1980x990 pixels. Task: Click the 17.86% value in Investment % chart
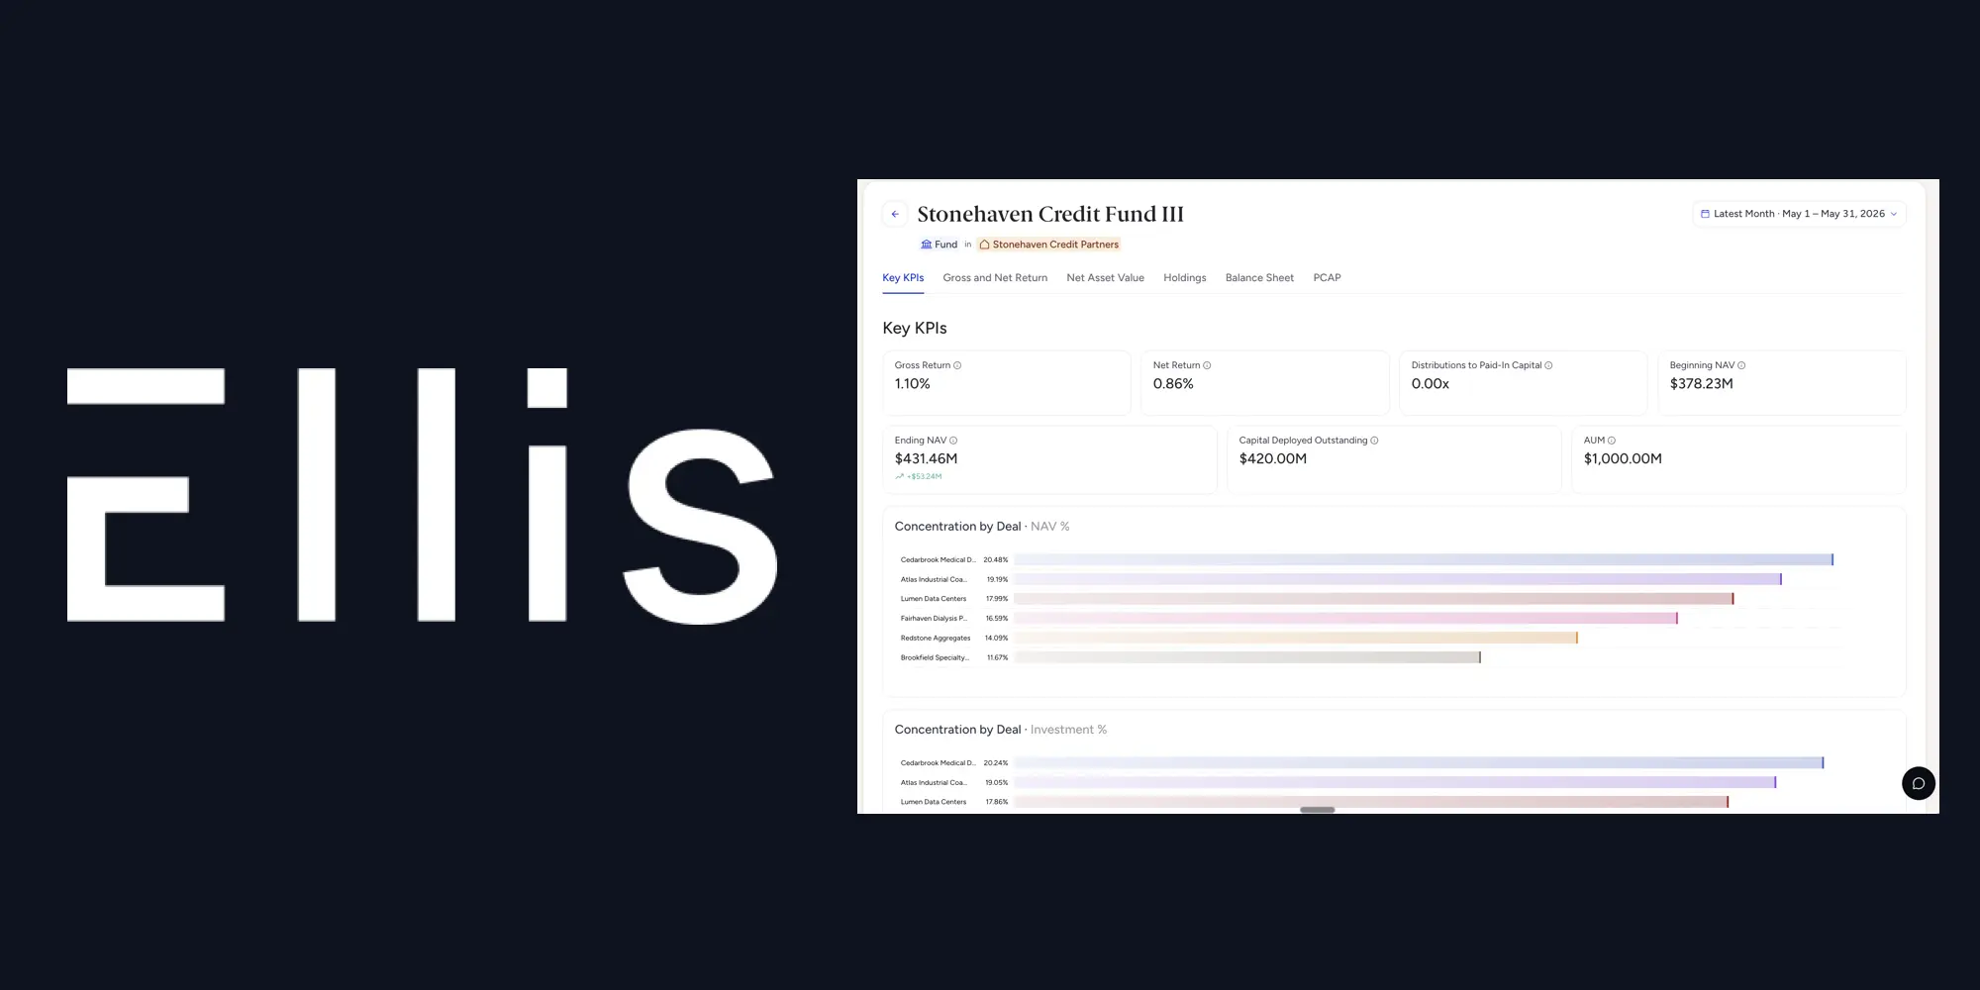(997, 802)
